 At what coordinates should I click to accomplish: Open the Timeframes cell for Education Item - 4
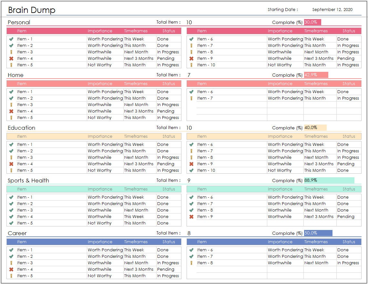tap(139, 164)
